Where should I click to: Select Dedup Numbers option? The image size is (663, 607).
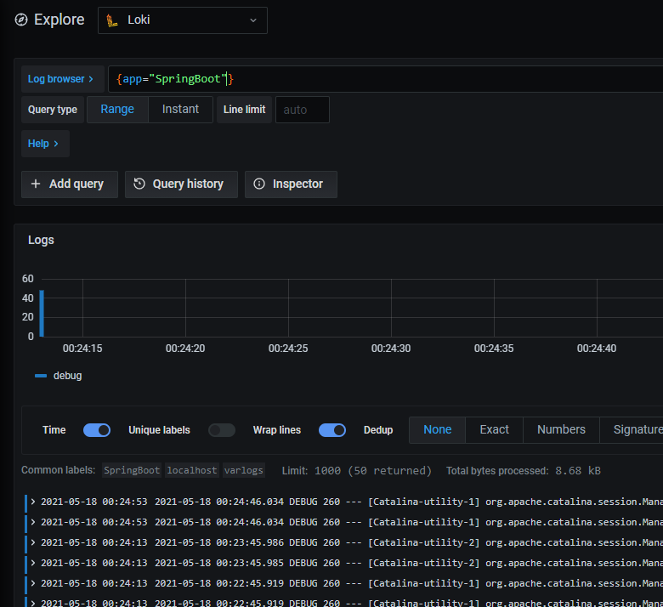561,430
